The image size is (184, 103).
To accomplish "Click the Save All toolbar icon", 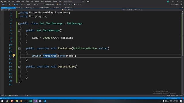I will pyautogui.click(x=17, y=5).
